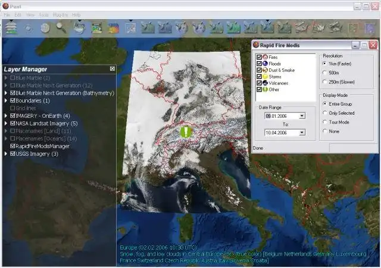Minimize the Rapid Fire Modis window

coord(355,45)
